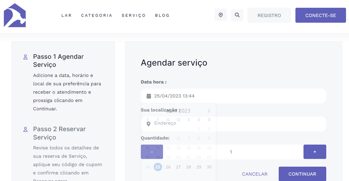This screenshot has width=349, height=181.
Task: Click the CONECTE-SE button
Action: (320, 15)
